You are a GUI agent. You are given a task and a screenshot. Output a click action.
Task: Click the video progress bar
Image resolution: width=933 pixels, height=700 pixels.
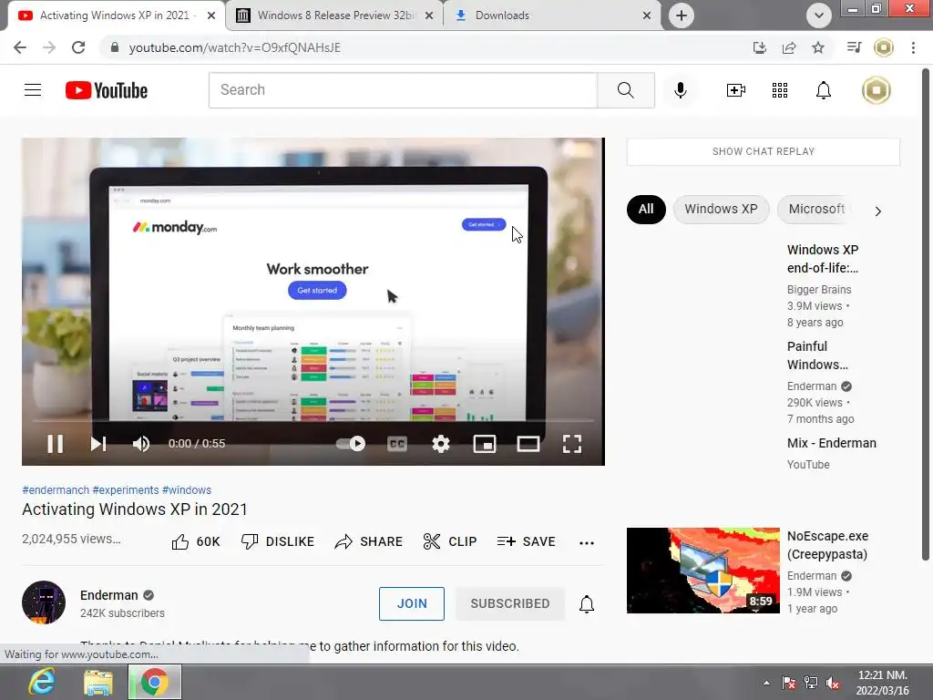[x=313, y=421]
